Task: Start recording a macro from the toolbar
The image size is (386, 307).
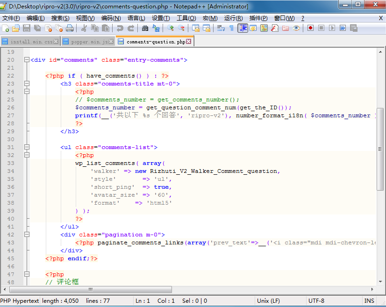Action: pyautogui.click(x=309, y=29)
